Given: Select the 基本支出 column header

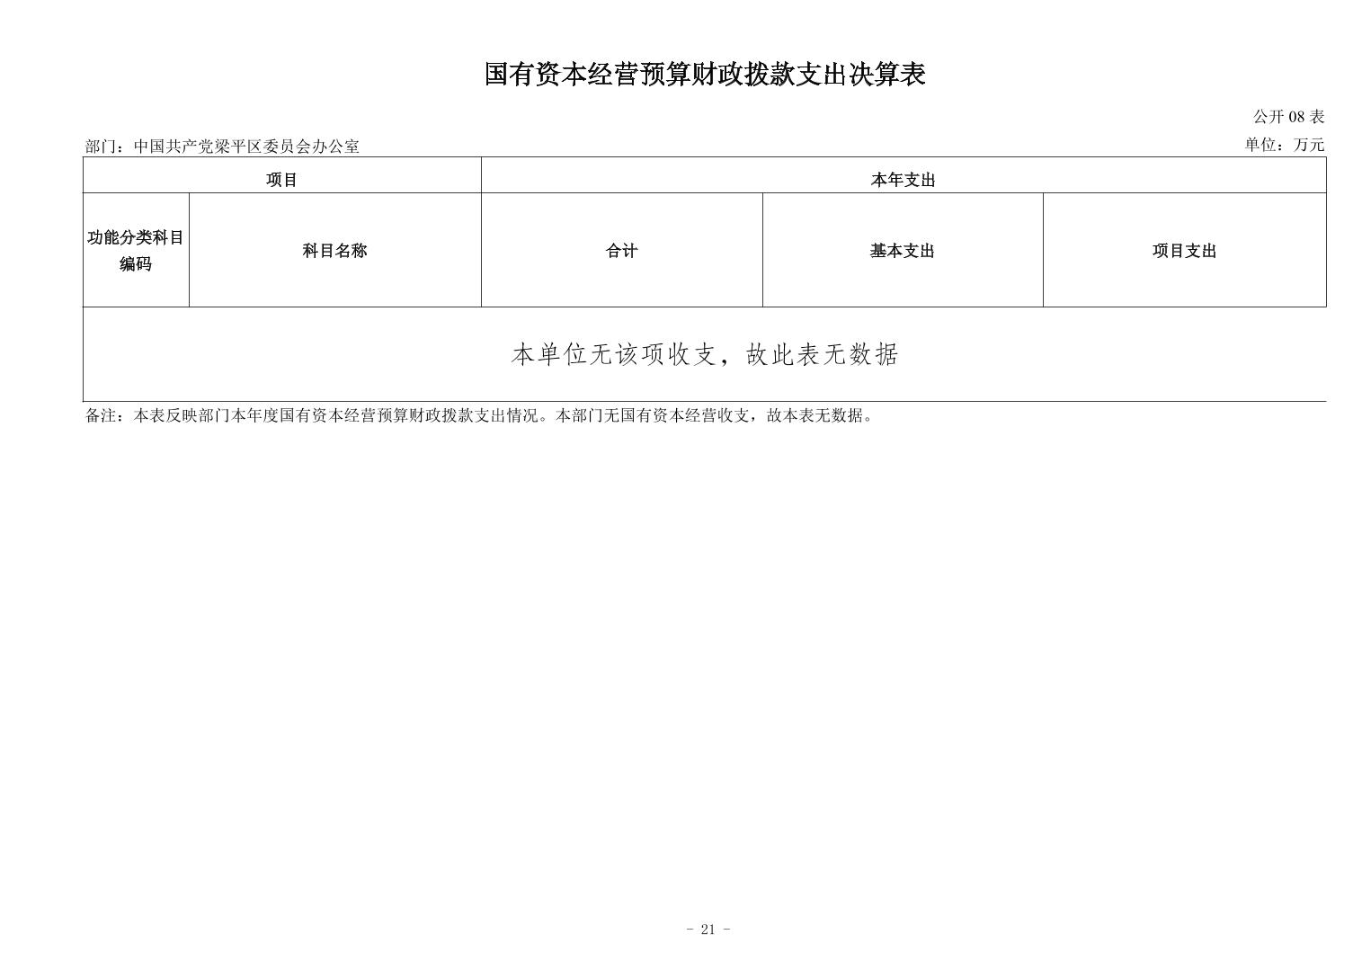Looking at the screenshot, I should pos(902,251).
